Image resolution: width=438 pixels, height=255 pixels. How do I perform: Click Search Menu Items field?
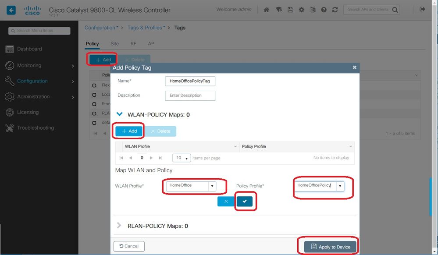[39, 31]
